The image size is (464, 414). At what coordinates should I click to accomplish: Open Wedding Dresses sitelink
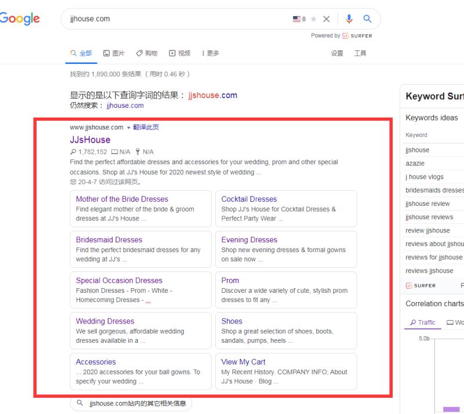[x=105, y=321]
